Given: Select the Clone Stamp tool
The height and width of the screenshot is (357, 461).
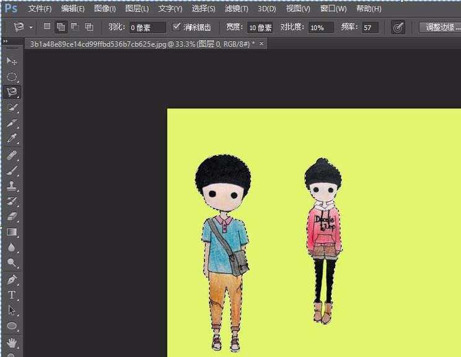Looking at the screenshot, I should [x=12, y=186].
